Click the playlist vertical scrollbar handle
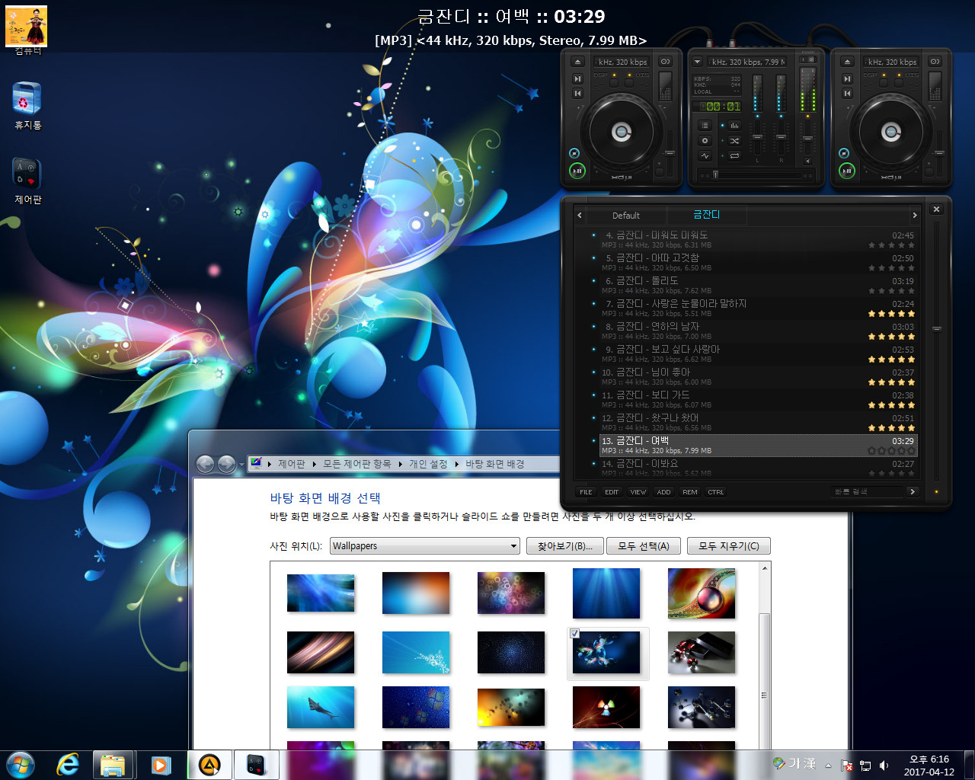This screenshot has width=975, height=780. (x=937, y=329)
